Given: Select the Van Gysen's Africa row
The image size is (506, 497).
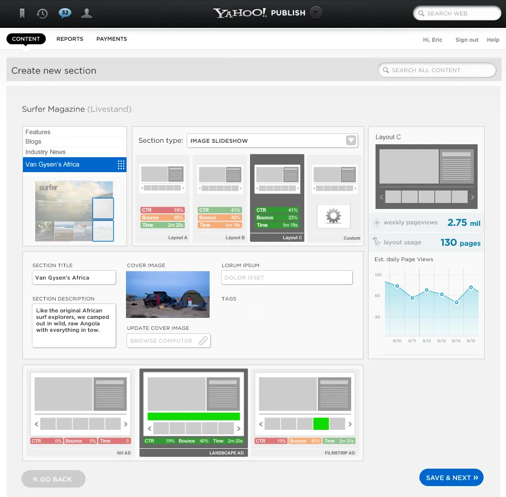Looking at the screenshot, I should tap(75, 164).
